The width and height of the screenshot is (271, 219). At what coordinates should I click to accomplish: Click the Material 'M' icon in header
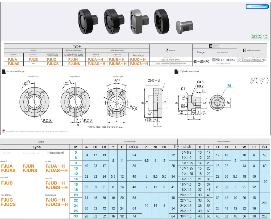167,51
